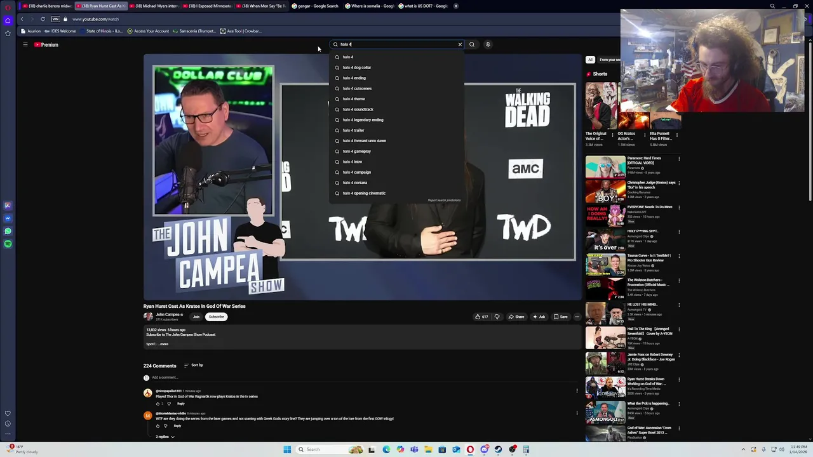Open the Sort by comments dropdown
This screenshot has width=813, height=457.
[194, 365]
